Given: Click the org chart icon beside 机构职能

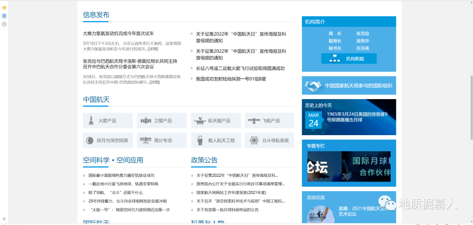Looking at the screenshot, I should [x=335, y=58].
